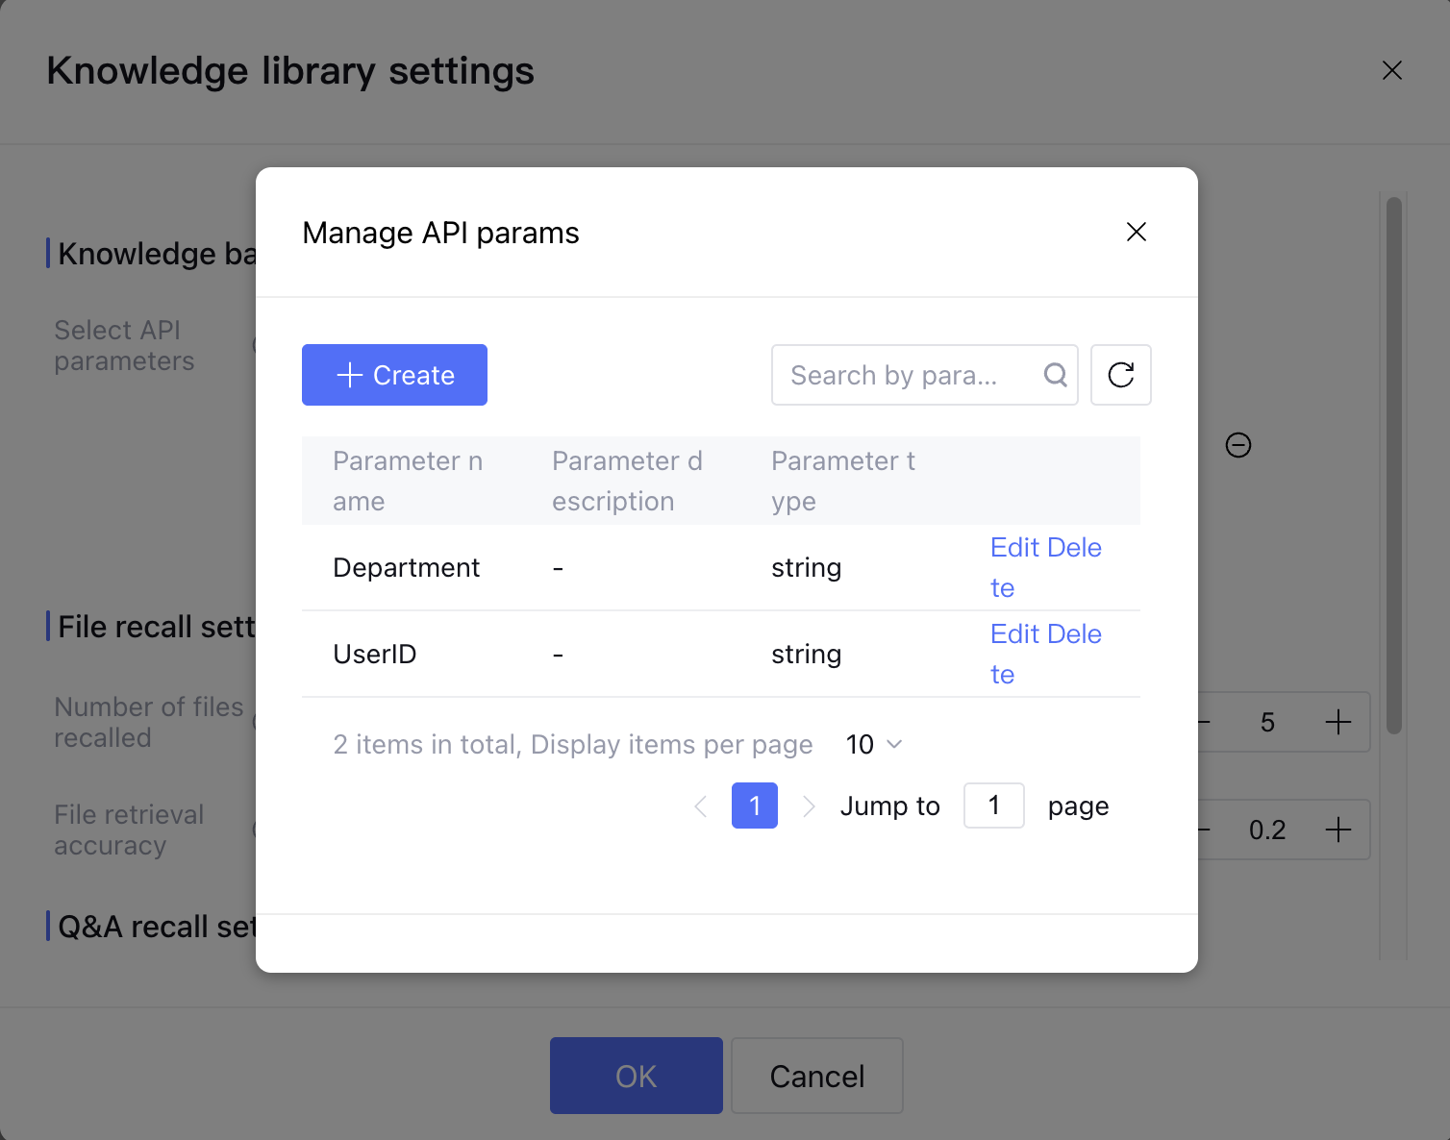Close the Knowledge library settings panel

click(x=1391, y=70)
